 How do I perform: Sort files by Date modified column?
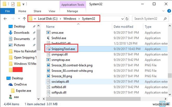tap(123, 27)
